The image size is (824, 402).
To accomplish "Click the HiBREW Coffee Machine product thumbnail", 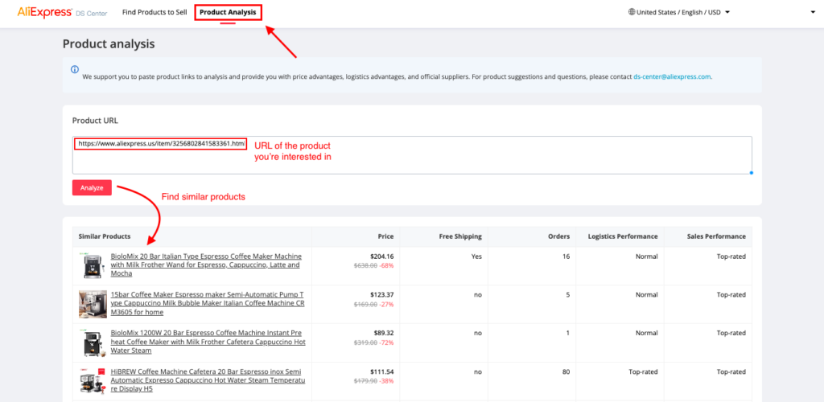I will (93, 381).
